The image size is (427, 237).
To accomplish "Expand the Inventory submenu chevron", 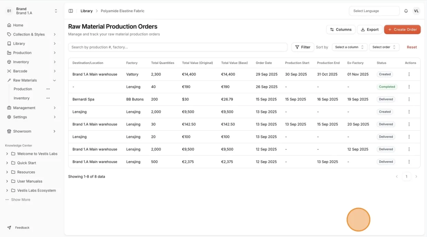I will pos(55,62).
